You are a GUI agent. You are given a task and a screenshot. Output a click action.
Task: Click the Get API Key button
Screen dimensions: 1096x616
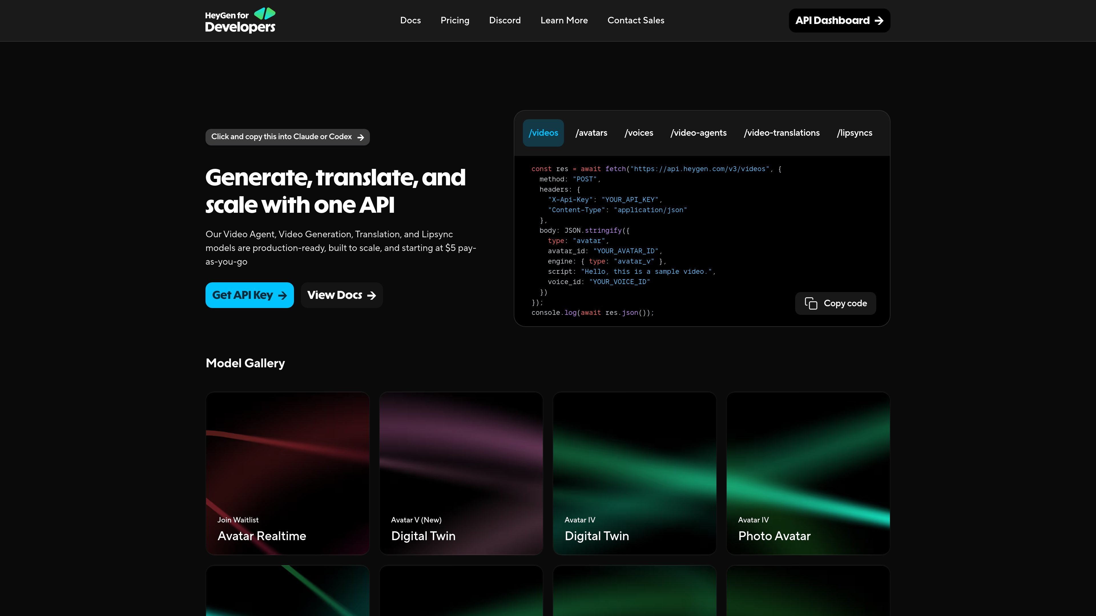pyautogui.click(x=249, y=295)
